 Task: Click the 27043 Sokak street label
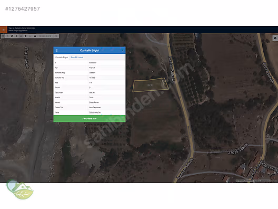tap(27, 58)
